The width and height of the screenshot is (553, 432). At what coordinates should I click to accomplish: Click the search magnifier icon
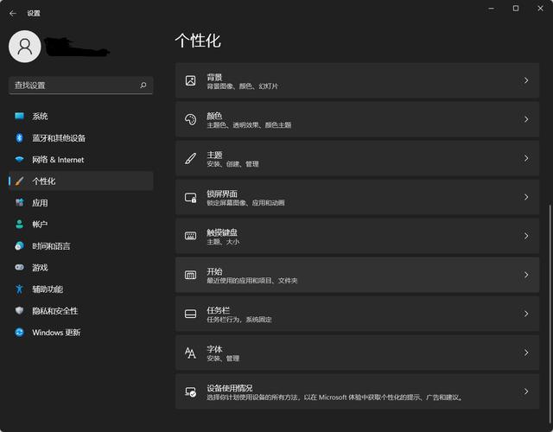[x=143, y=85]
